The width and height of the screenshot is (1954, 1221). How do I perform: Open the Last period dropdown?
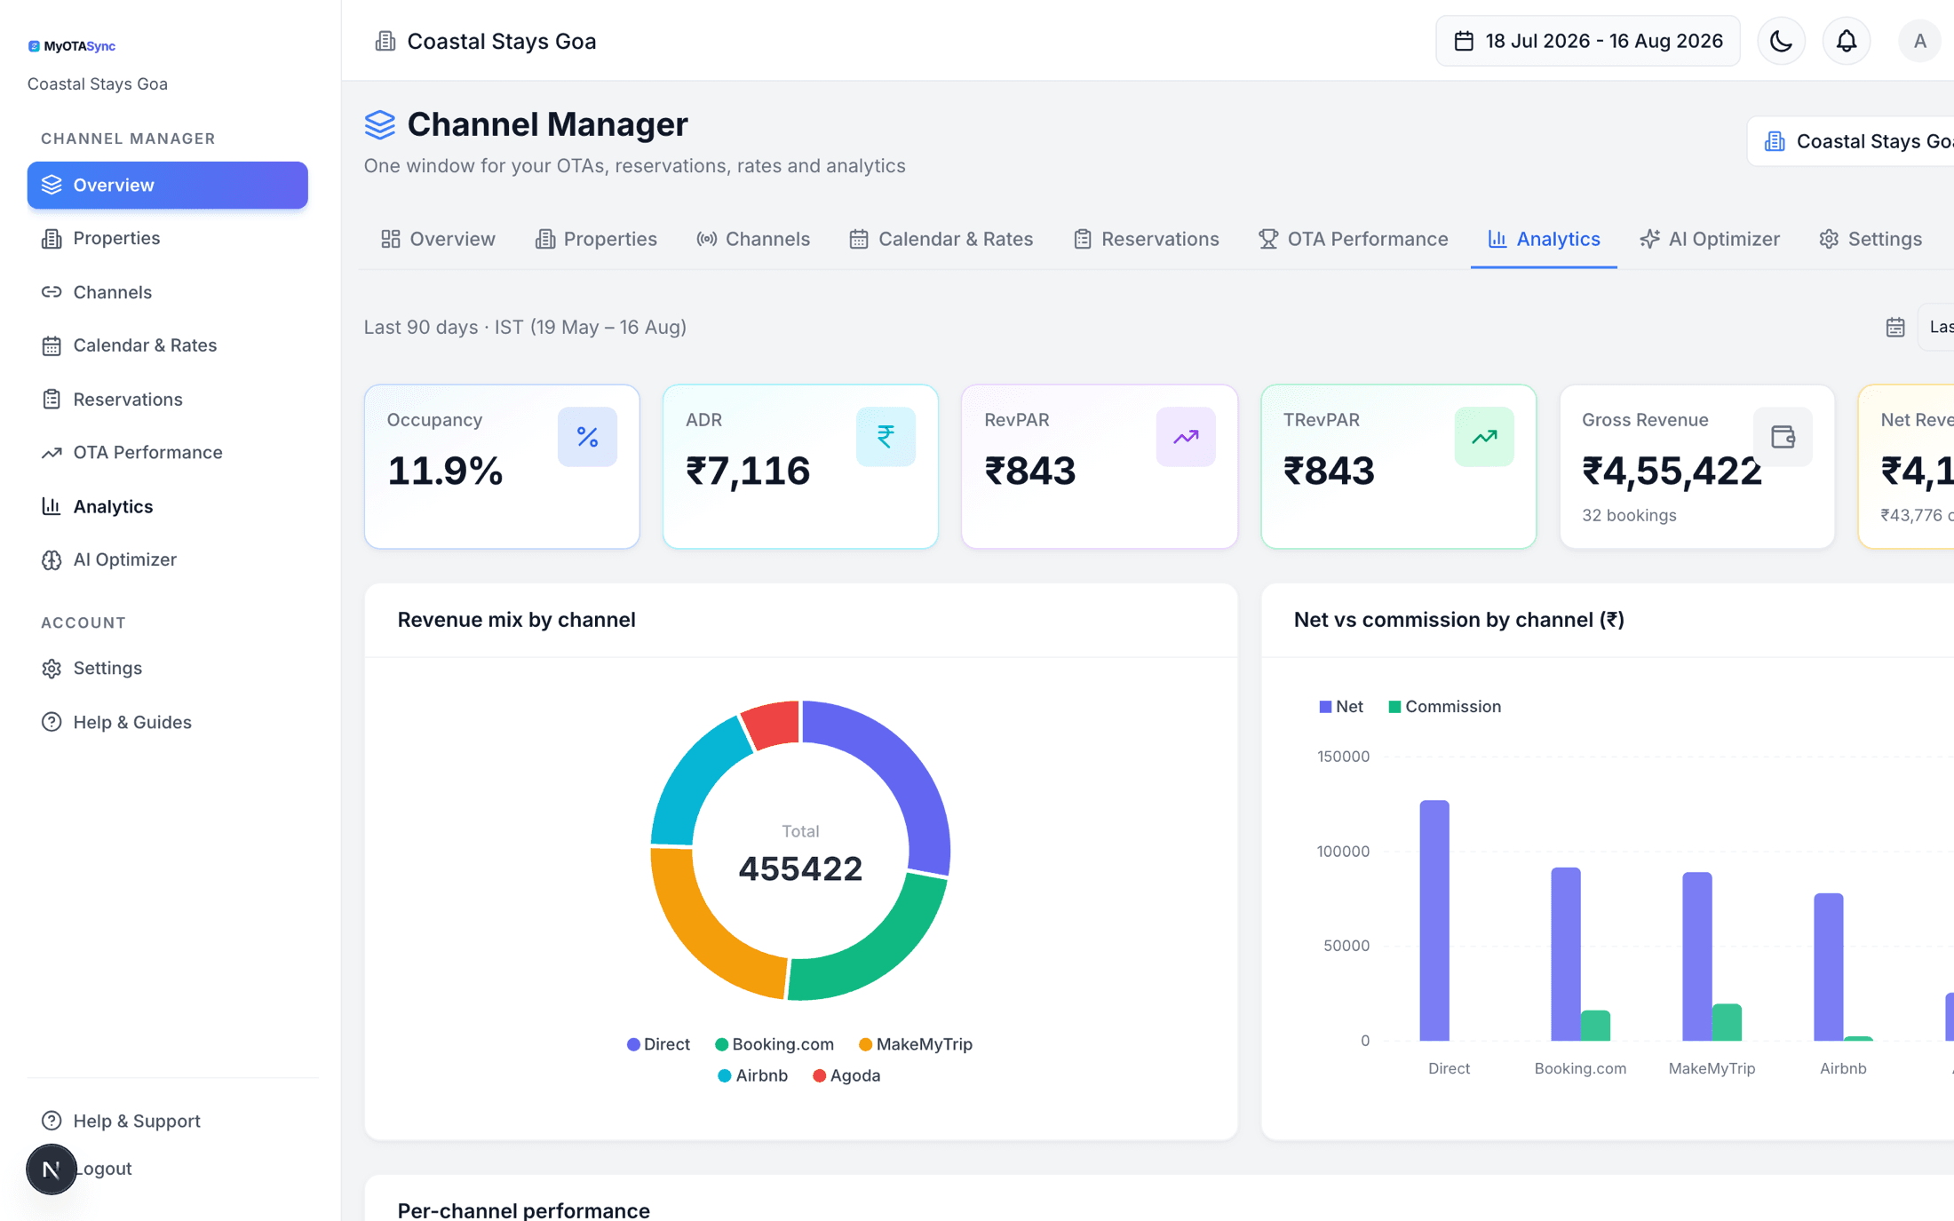point(1937,327)
